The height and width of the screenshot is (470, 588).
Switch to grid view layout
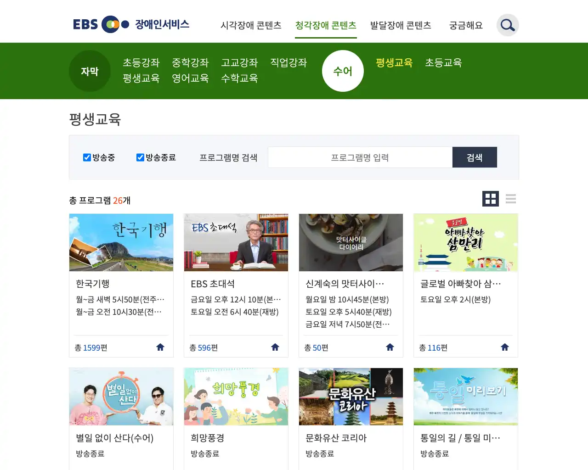(491, 199)
